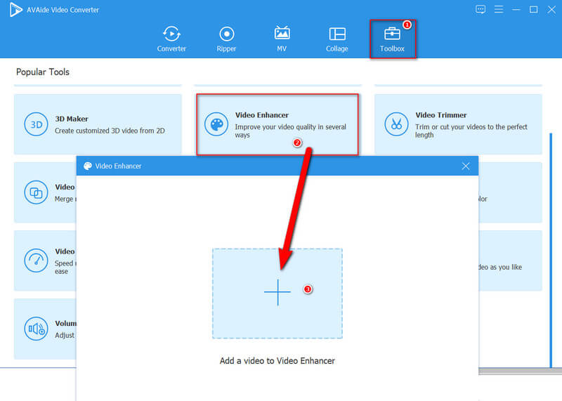Minimize the AVAide window

(x=516, y=10)
